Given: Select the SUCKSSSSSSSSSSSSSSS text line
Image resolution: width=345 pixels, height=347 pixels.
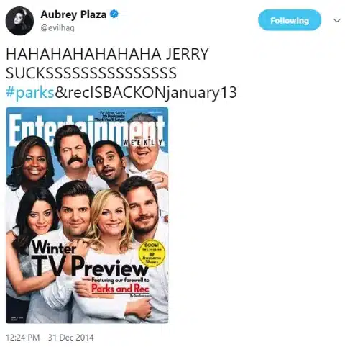Looking at the screenshot, I should 91,73.
